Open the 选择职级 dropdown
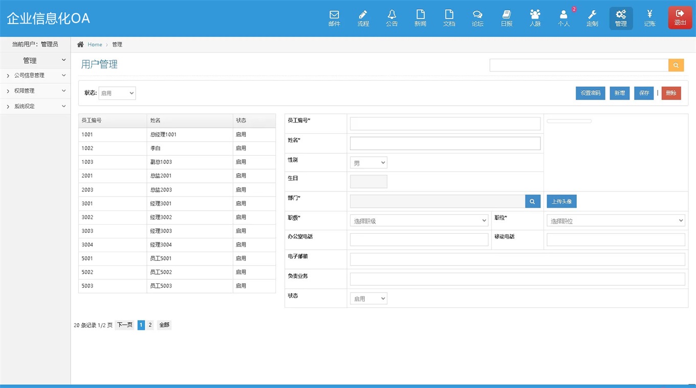Screen dimensions: 696x388 419,221
